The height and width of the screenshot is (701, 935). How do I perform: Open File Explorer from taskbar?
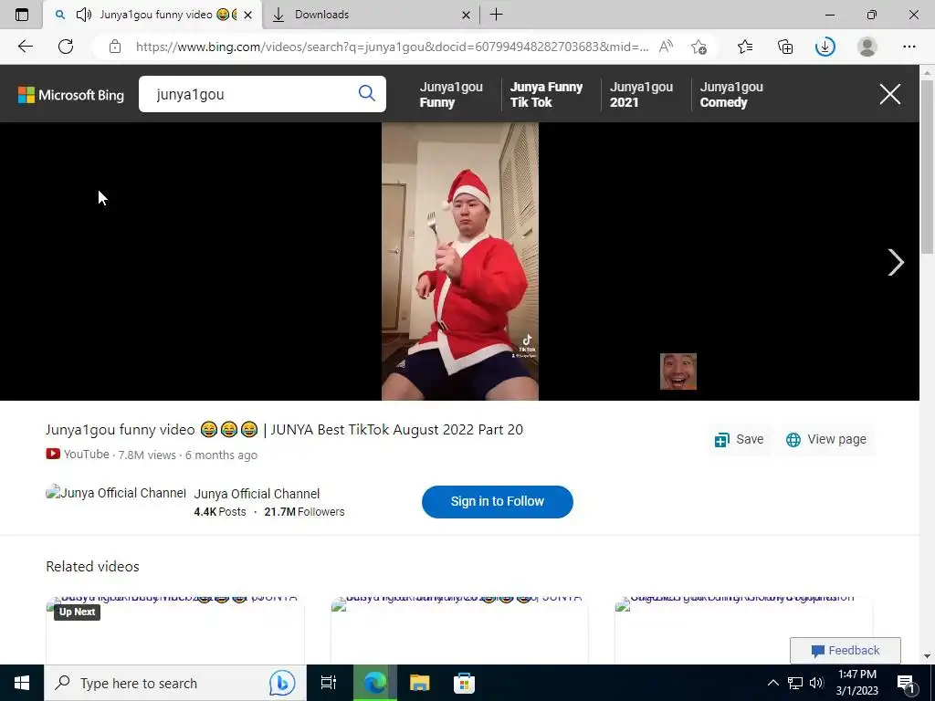(x=419, y=683)
